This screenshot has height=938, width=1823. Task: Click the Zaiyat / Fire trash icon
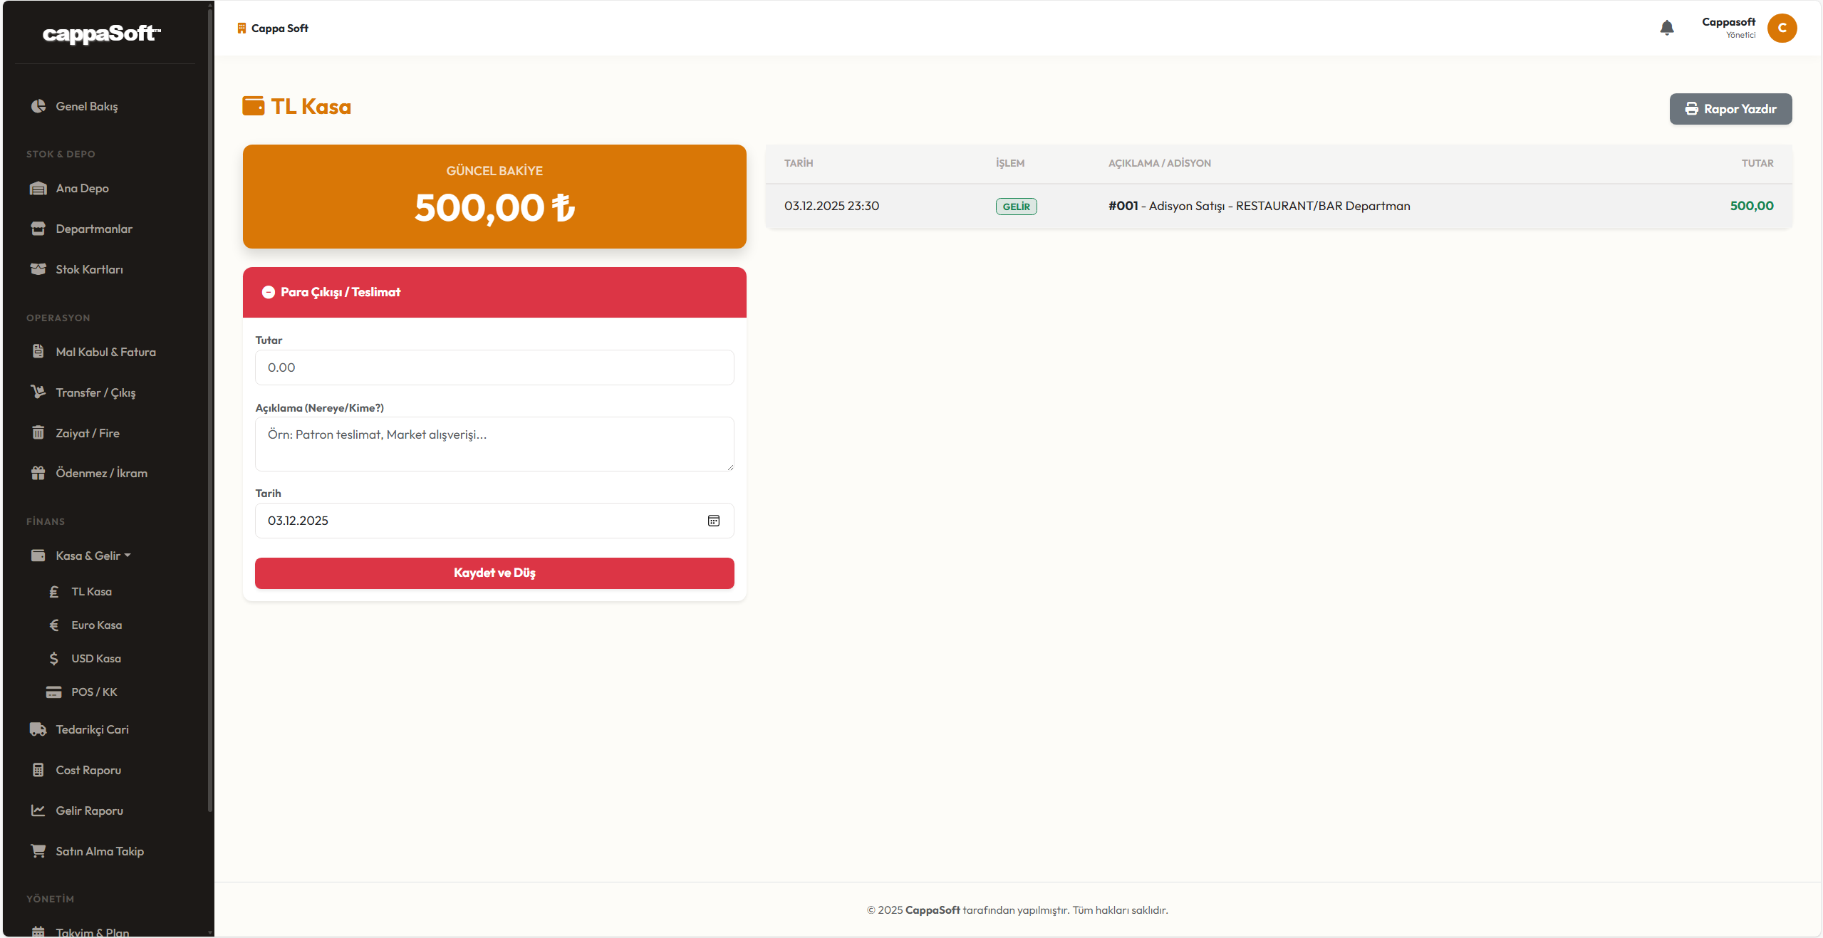(38, 433)
